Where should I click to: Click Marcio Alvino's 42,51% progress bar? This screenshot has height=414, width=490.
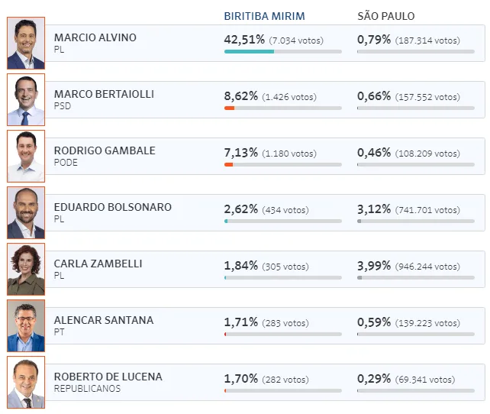pos(282,52)
